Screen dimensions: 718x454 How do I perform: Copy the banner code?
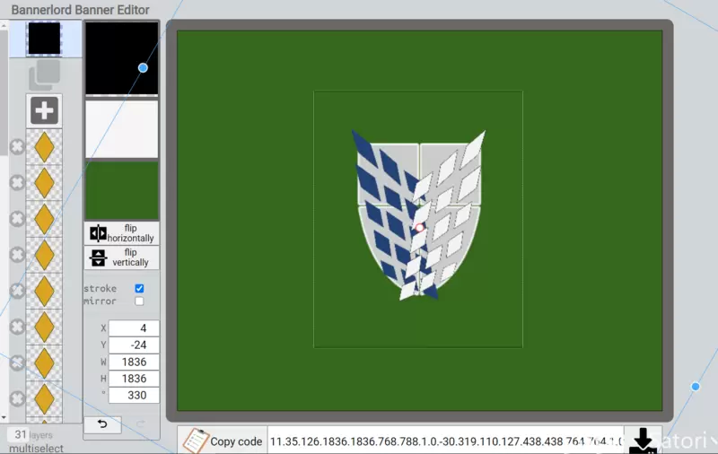[223, 441]
